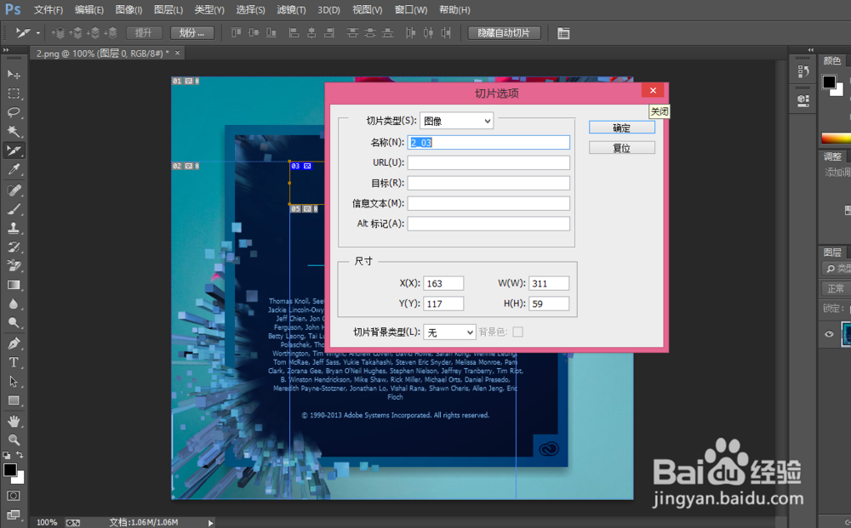Open the 编辑(E) menu

click(x=89, y=9)
